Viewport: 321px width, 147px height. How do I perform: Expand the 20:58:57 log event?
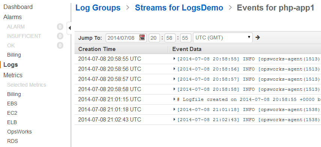175,79
